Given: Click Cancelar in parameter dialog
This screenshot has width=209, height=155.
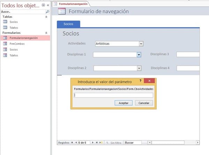Looking at the screenshot, I should click(x=144, y=103).
